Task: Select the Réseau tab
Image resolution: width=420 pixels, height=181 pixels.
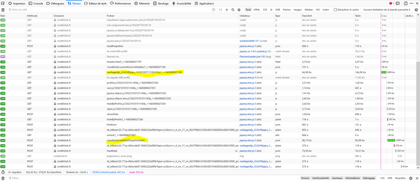Action: click(x=74, y=3)
